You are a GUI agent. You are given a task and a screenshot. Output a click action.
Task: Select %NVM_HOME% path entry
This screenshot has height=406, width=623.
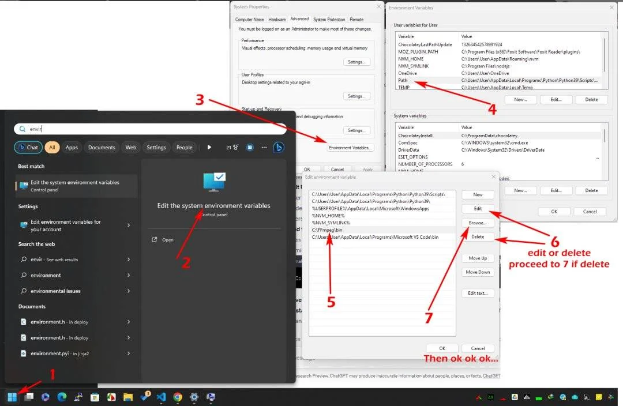tap(382, 216)
